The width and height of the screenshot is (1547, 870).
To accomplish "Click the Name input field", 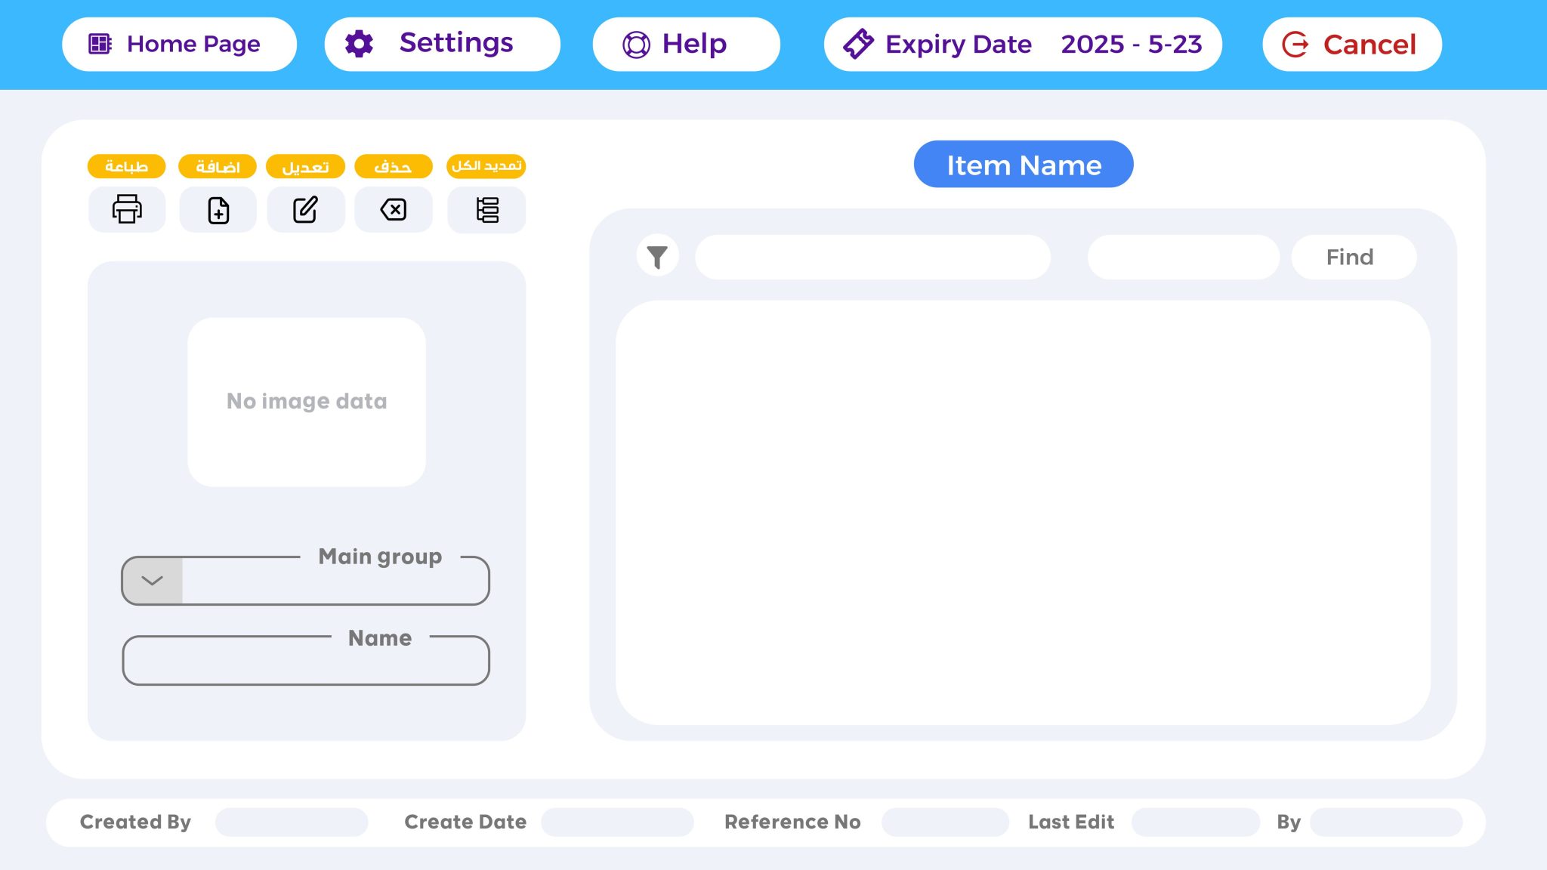I will tap(306, 659).
